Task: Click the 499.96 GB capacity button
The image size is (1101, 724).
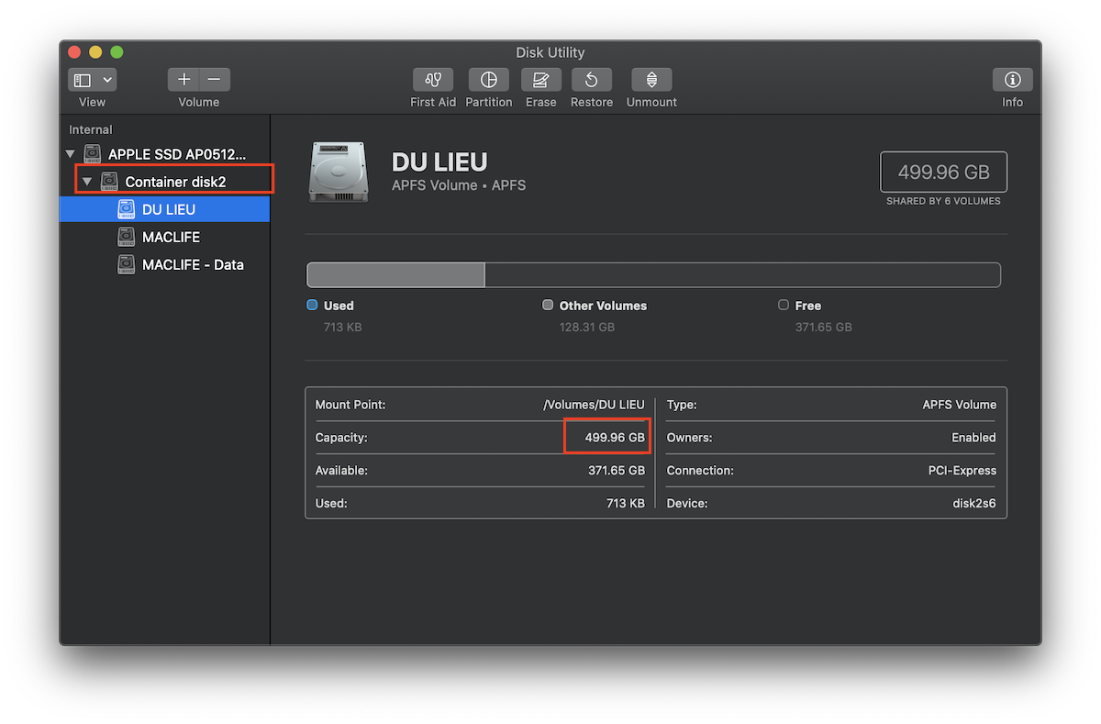Action: tap(943, 171)
